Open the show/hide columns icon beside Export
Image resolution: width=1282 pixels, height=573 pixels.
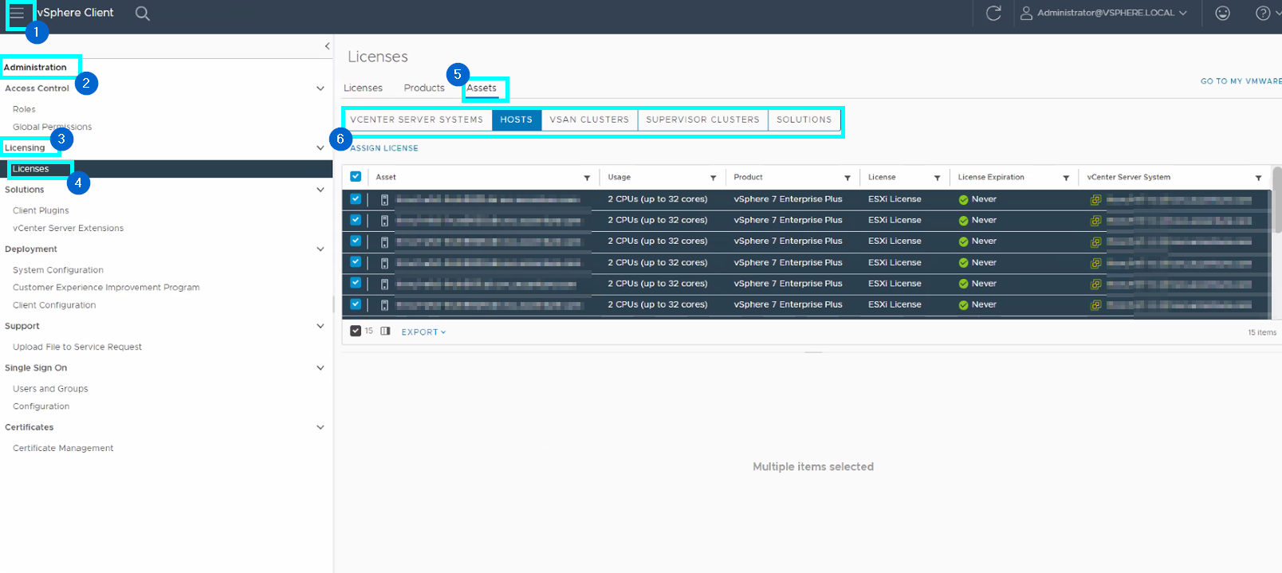coord(385,332)
